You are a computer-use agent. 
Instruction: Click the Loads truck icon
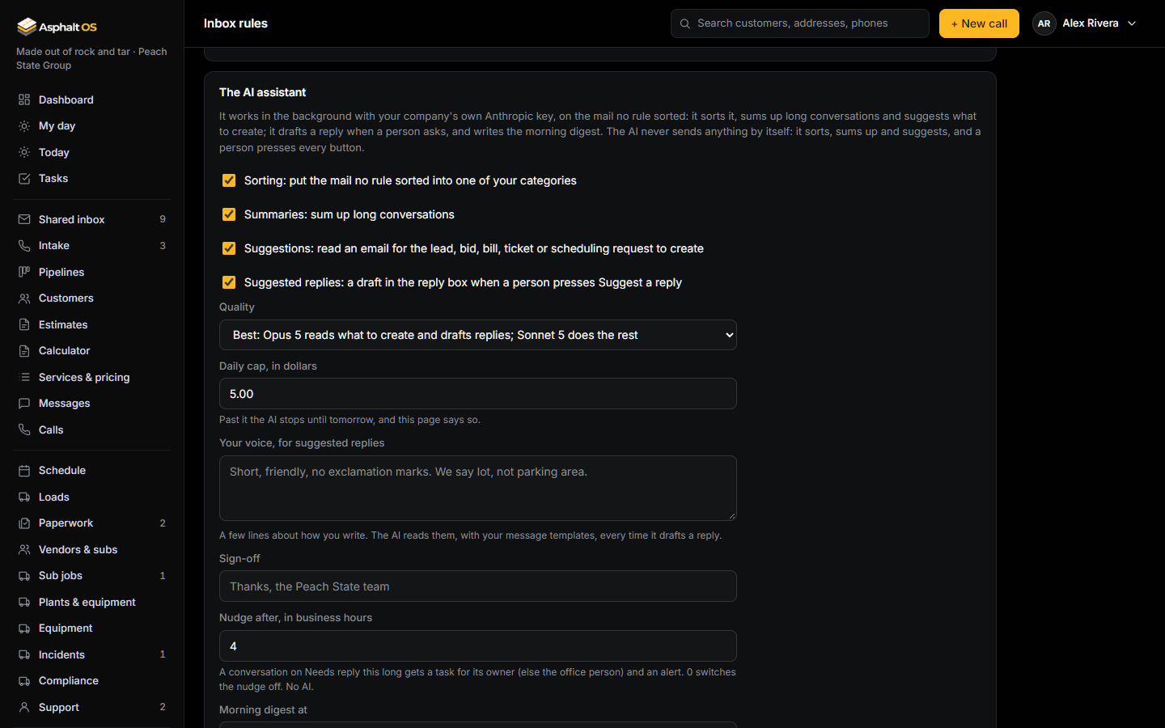click(x=24, y=497)
